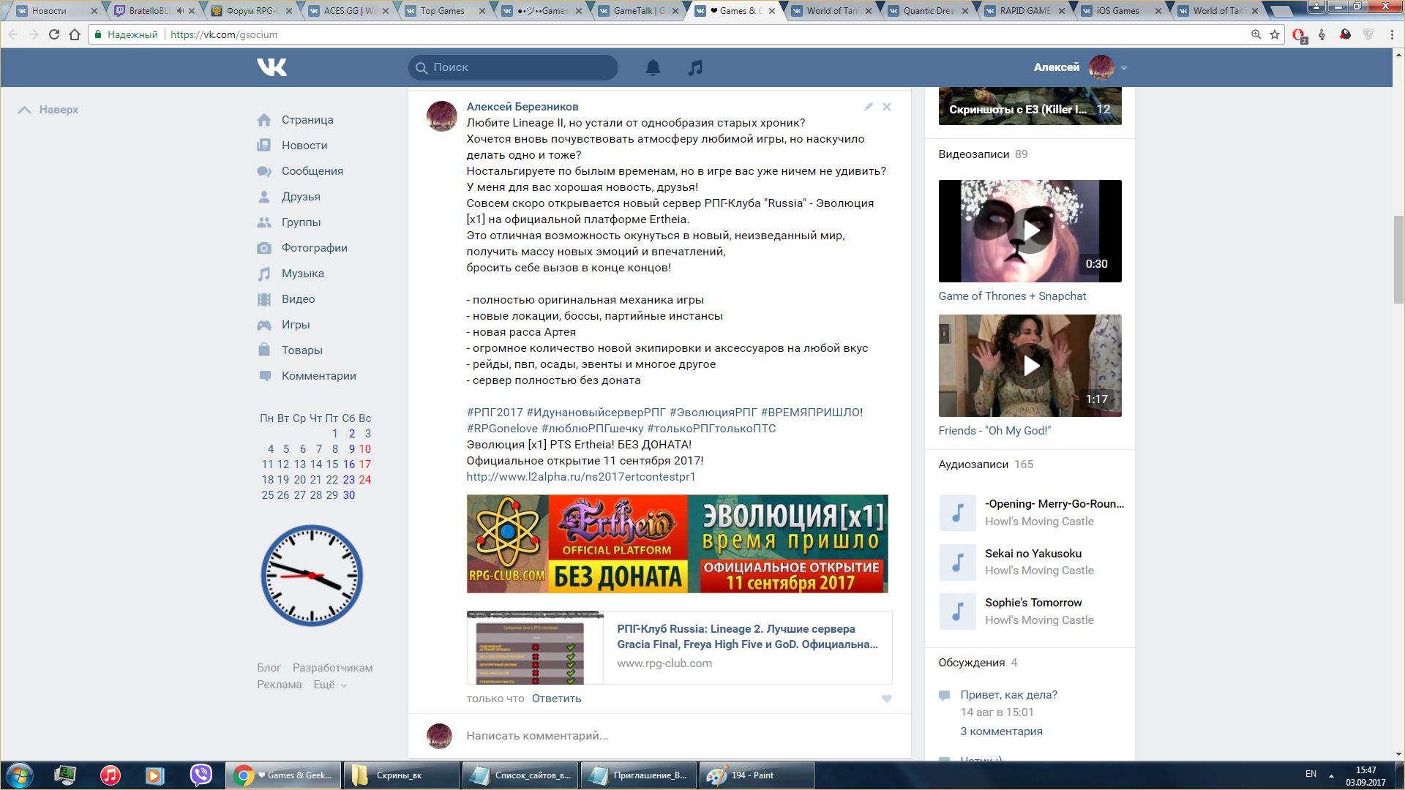This screenshot has height=790, width=1405.
Task: Select calendar day 24
Action: pos(365,480)
